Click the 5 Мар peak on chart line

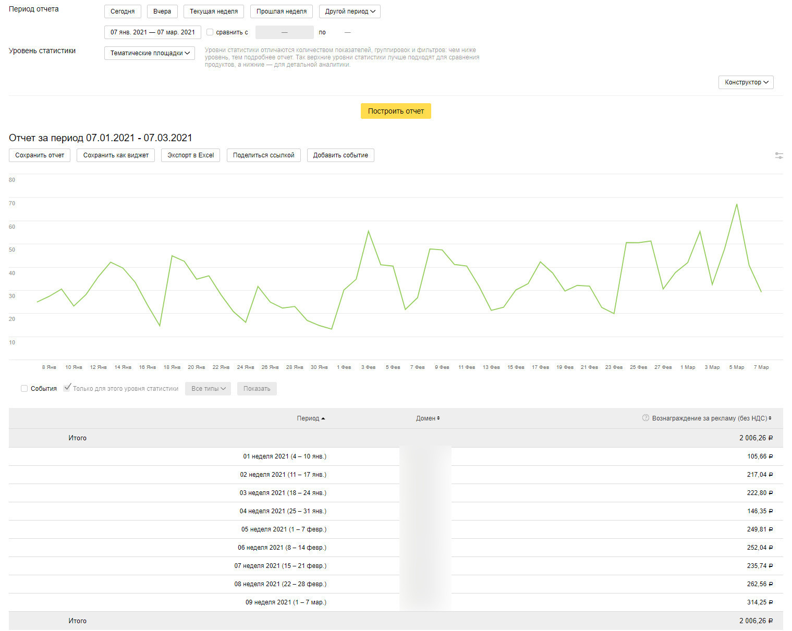click(x=737, y=204)
